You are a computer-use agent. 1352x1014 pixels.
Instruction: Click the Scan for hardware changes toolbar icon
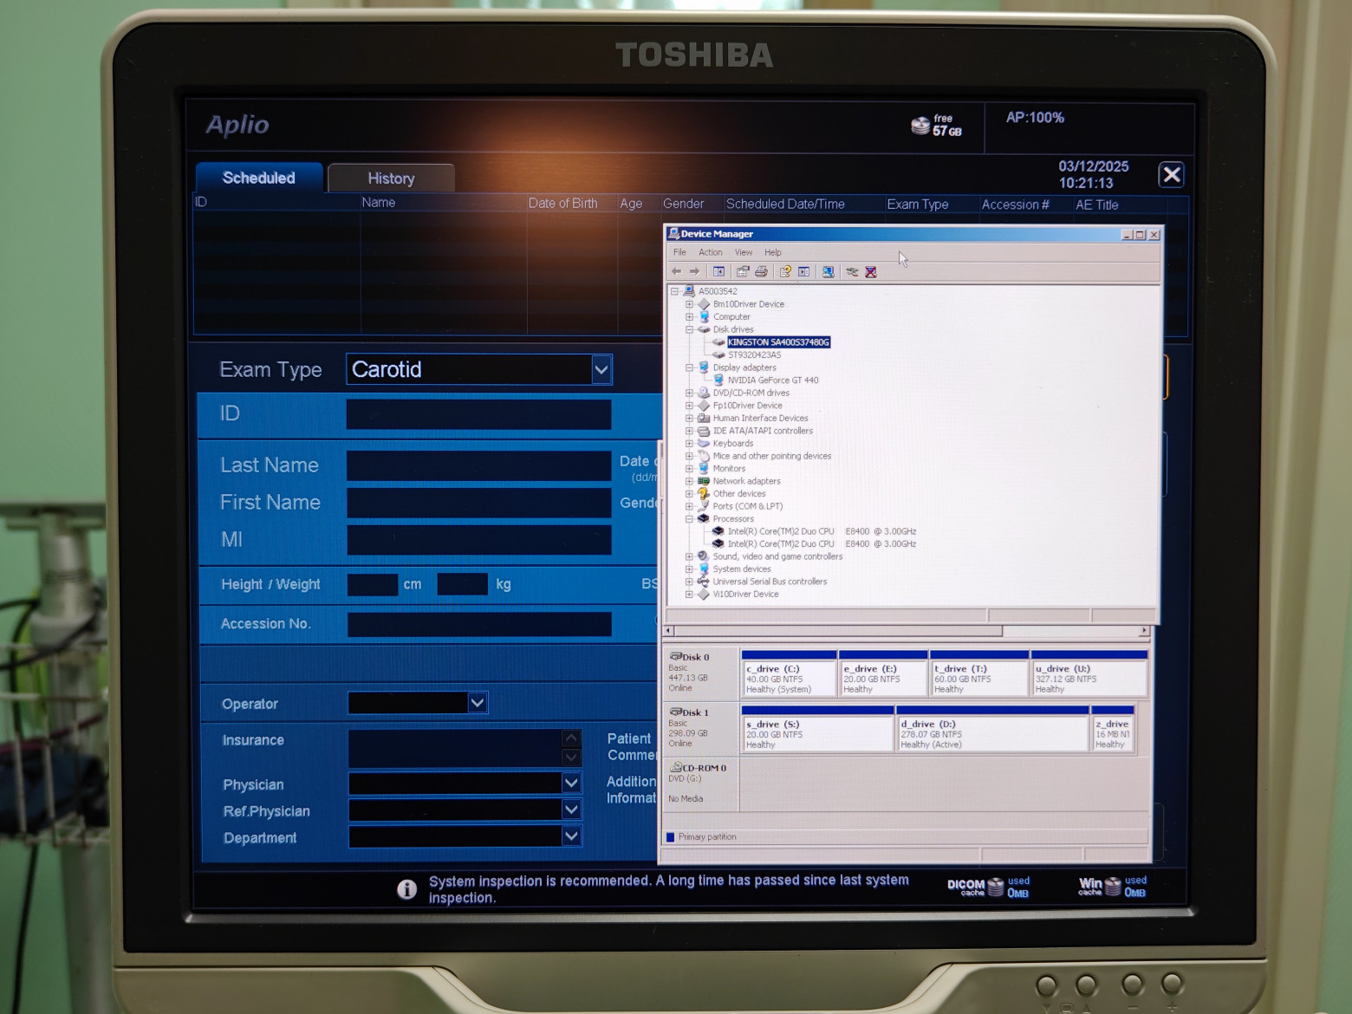coord(828,271)
